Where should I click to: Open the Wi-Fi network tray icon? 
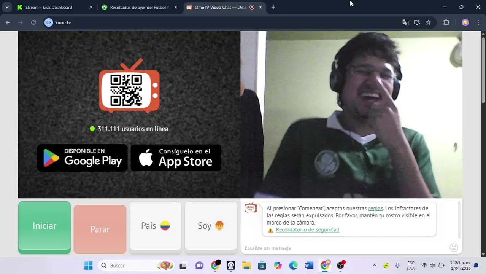(x=424, y=266)
